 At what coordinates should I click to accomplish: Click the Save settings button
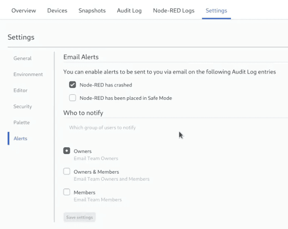(x=79, y=217)
